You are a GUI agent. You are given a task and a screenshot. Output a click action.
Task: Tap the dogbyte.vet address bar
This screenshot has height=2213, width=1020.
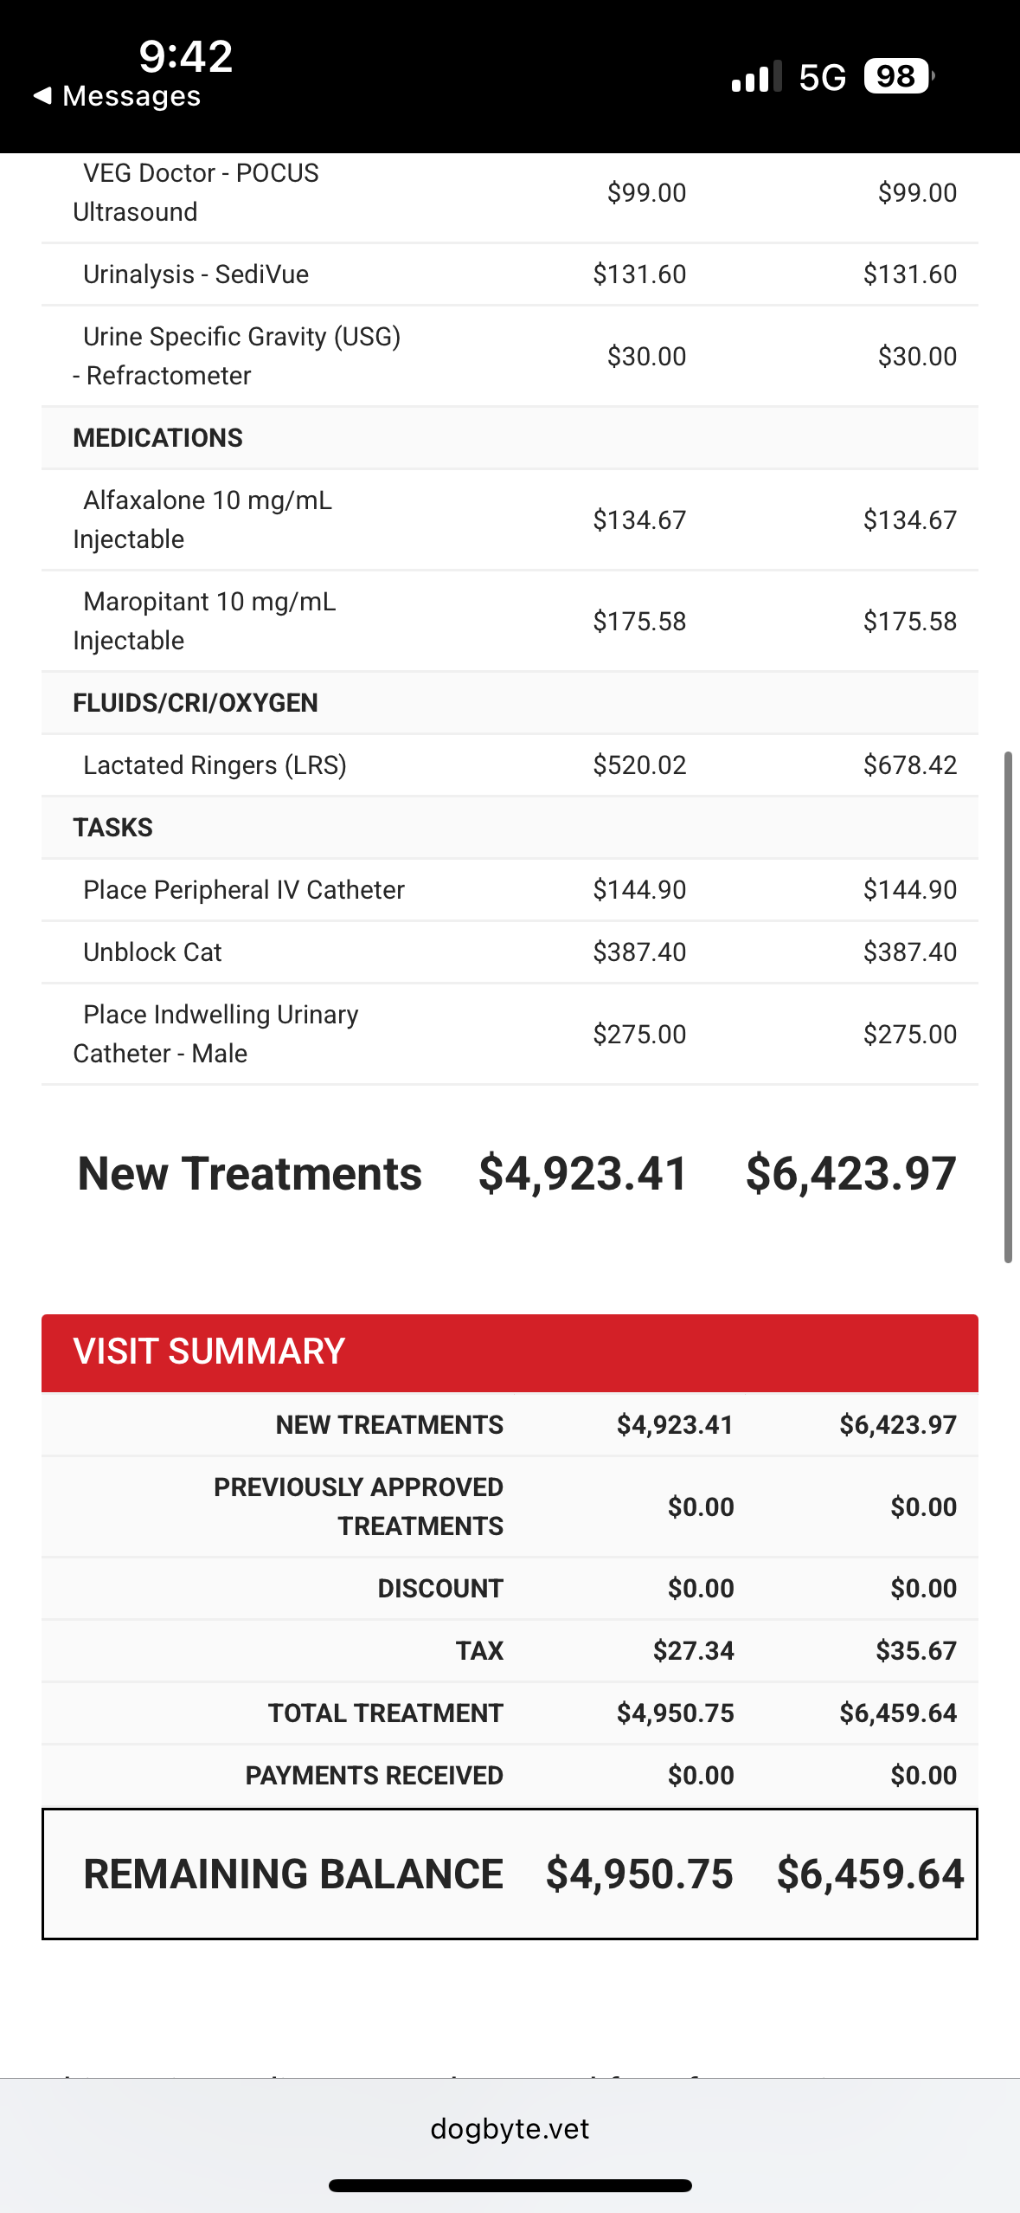[x=510, y=2128]
